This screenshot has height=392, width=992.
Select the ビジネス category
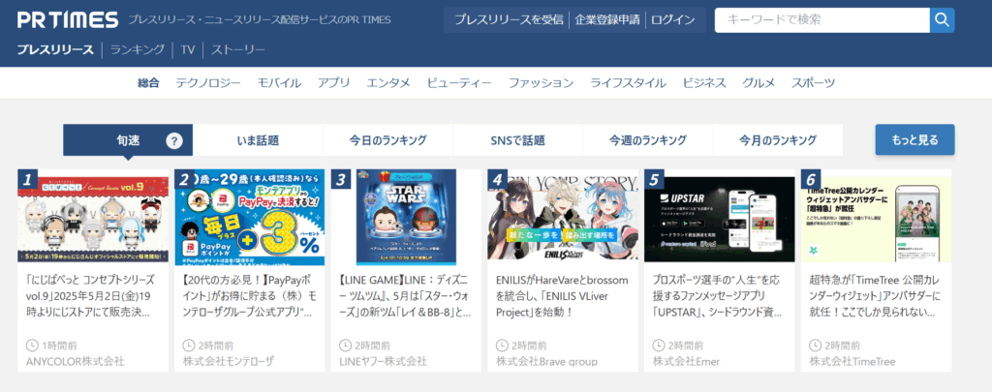click(704, 83)
